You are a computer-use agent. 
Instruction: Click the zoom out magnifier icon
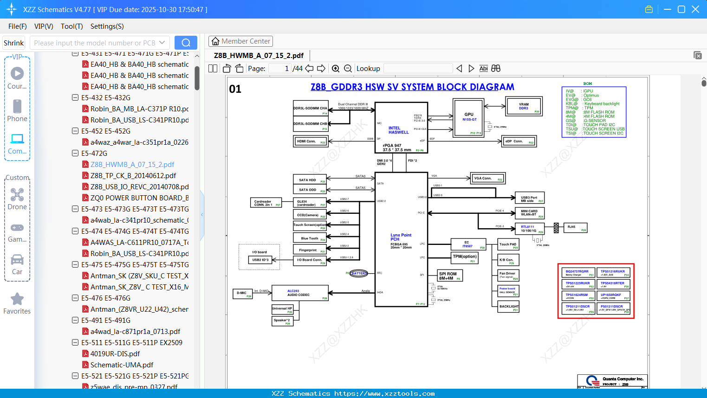(x=348, y=69)
